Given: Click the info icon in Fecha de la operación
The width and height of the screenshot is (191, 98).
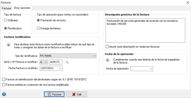Looking at the screenshot, I should click(107, 60).
